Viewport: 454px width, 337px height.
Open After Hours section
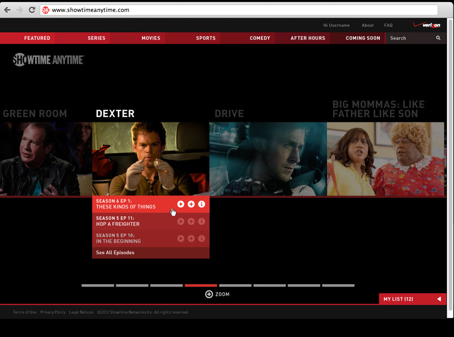coord(308,38)
